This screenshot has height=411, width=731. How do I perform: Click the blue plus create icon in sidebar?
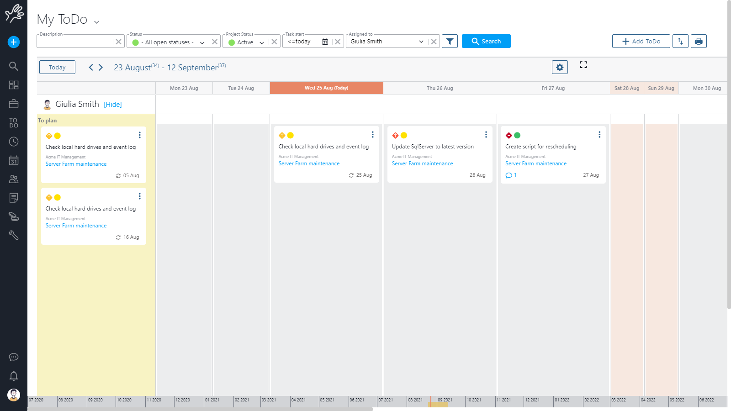[x=14, y=42]
